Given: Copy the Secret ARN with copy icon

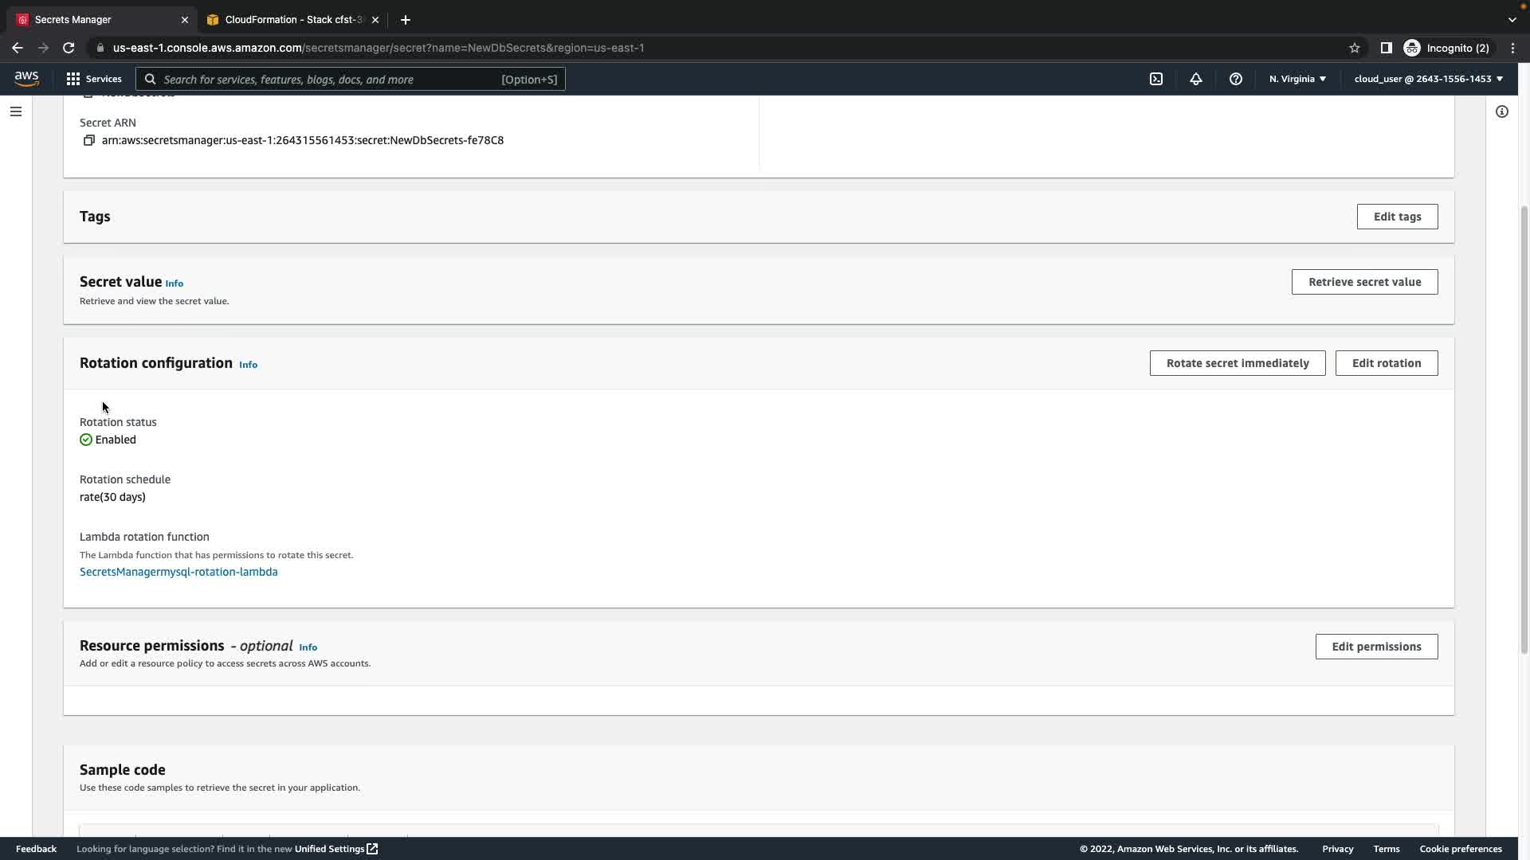Looking at the screenshot, I should pyautogui.click(x=88, y=140).
